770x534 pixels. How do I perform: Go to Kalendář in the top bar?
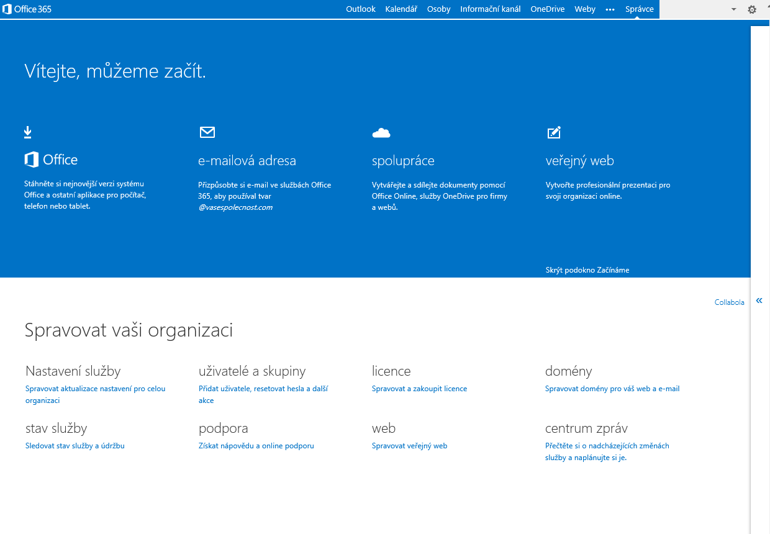click(401, 9)
